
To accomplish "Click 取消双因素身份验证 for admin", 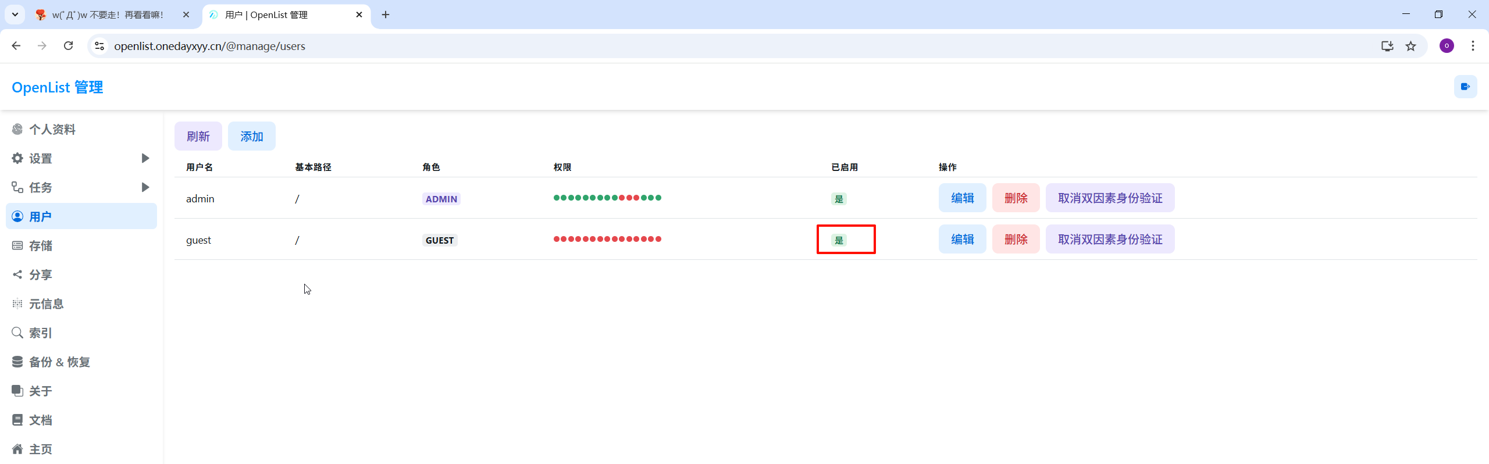I will [1110, 198].
